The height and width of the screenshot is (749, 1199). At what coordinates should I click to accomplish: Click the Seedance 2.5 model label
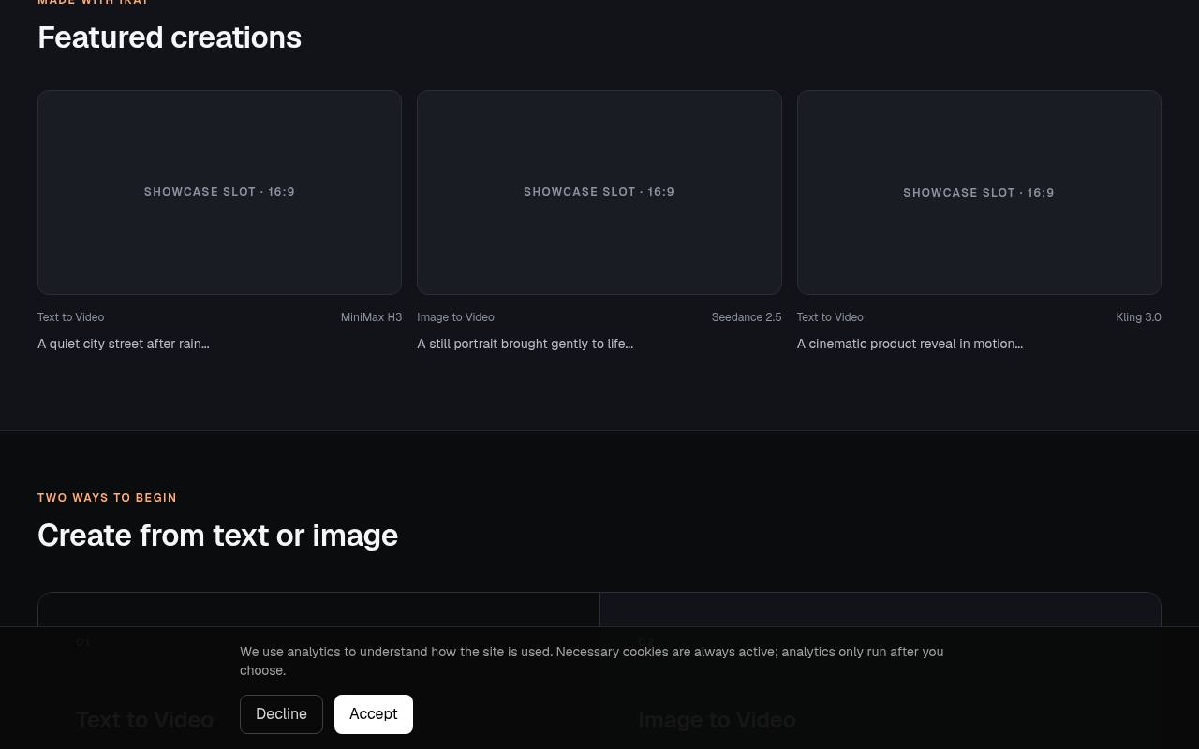[747, 317]
